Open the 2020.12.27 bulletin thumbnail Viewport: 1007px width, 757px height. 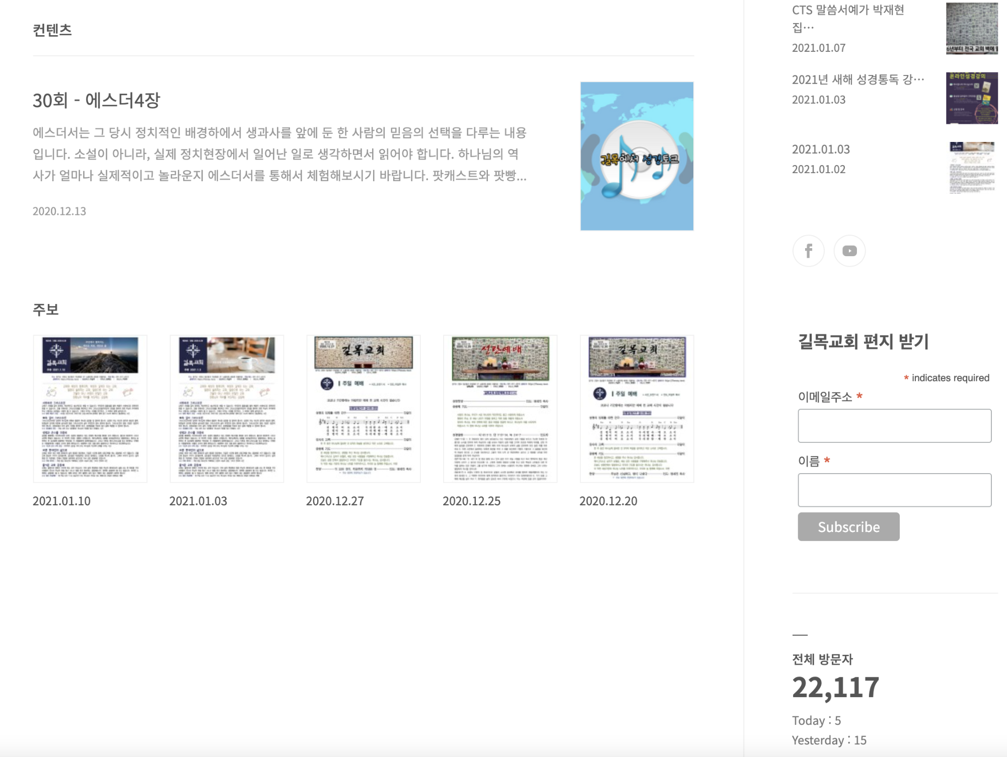(x=363, y=409)
